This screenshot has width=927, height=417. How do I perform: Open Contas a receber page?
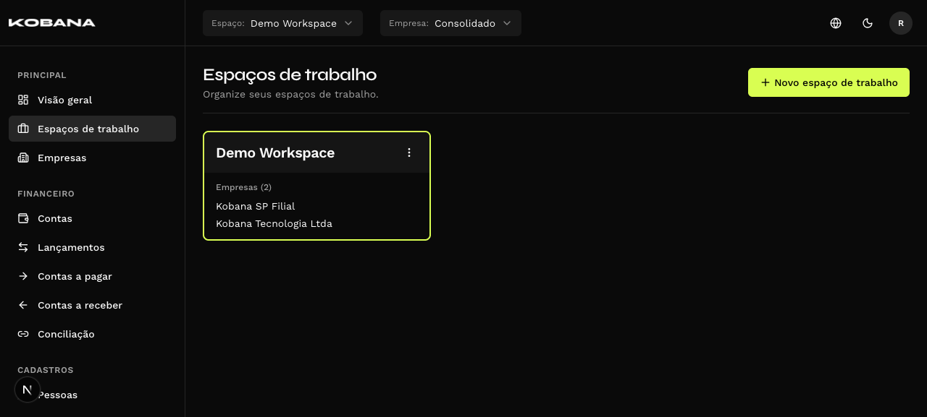[x=92, y=305]
